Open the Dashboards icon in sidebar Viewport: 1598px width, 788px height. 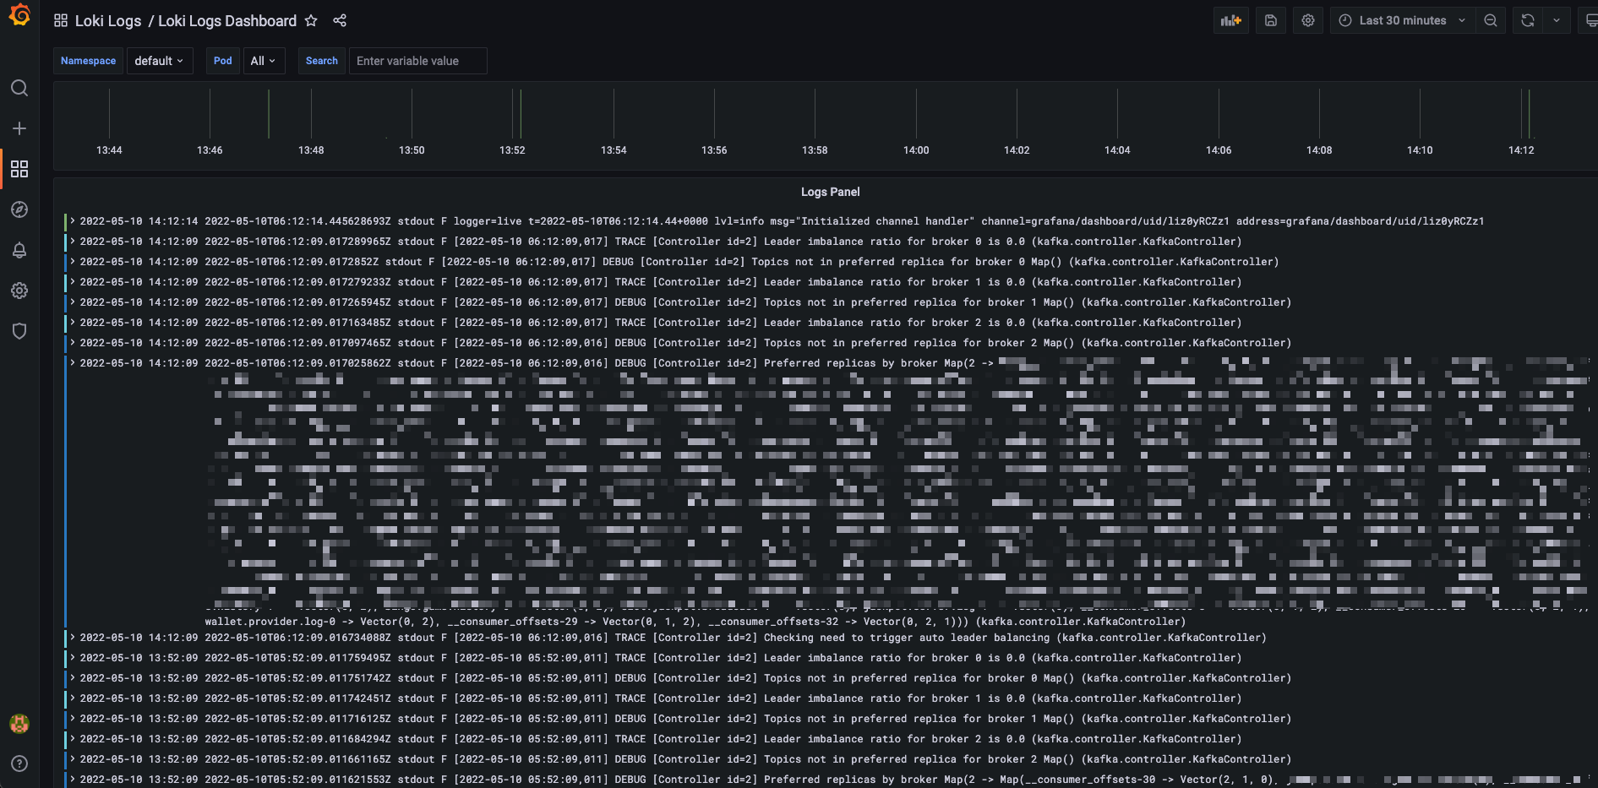pyautogui.click(x=19, y=169)
